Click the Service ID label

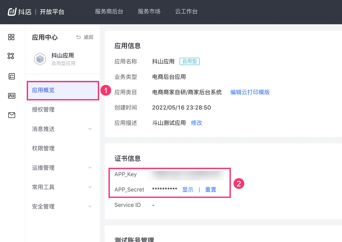127,205
